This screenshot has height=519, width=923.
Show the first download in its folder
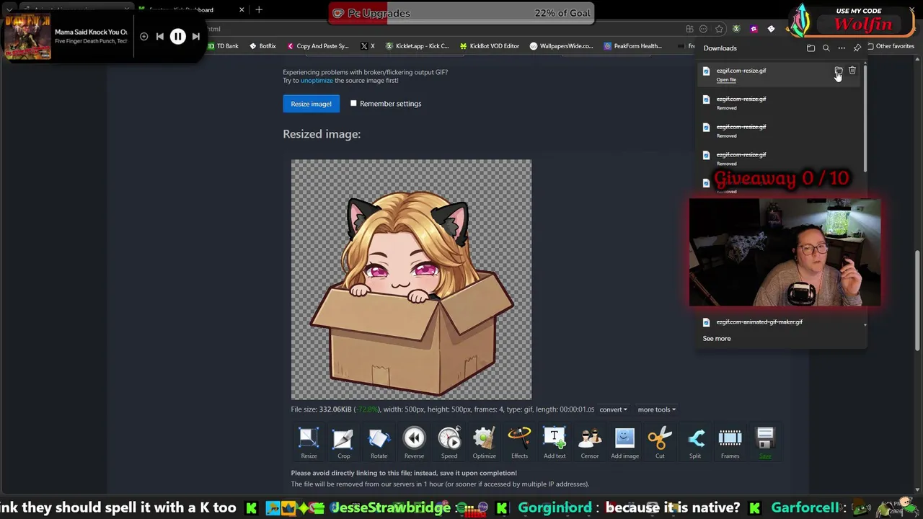(x=839, y=71)
